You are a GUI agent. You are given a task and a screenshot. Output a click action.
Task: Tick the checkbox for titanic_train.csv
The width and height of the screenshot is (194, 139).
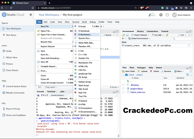(123, 92)
